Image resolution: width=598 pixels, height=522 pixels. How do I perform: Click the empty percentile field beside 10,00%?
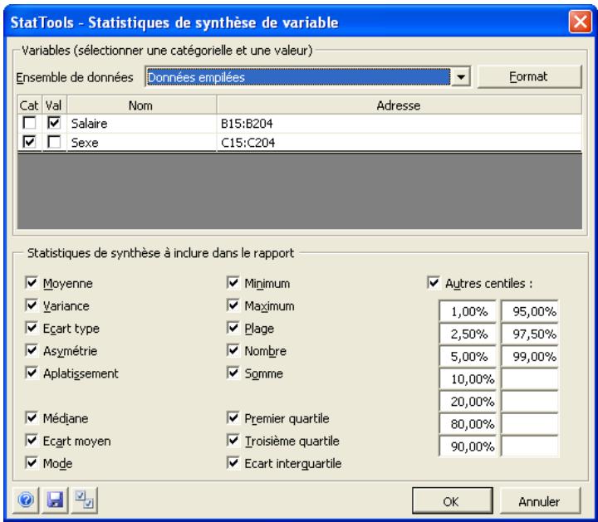[530, 378]
